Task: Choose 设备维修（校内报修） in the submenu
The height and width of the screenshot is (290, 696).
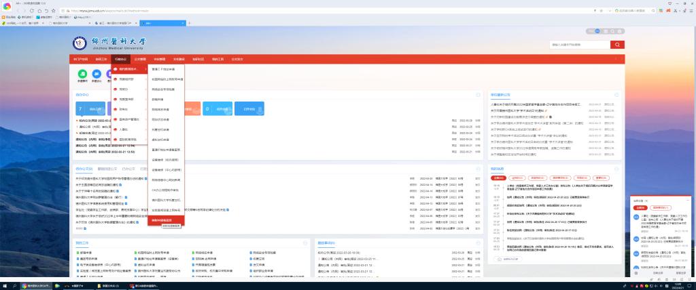Action: click(x=166, y=160)
